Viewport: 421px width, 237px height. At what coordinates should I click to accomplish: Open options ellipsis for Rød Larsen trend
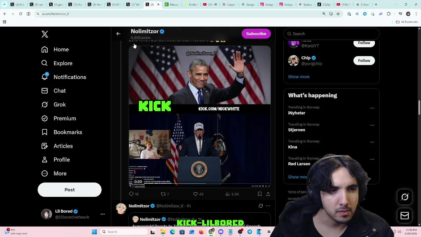372,159
